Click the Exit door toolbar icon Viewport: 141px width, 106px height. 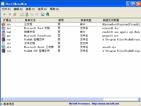point(48,14)
